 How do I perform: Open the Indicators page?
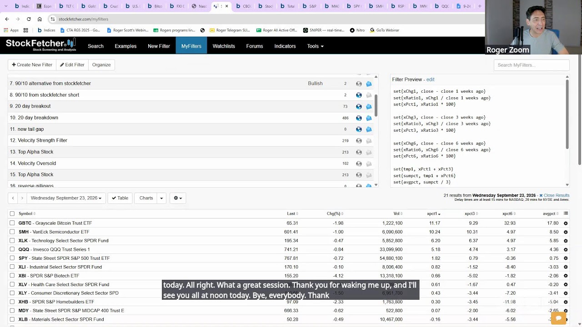pos(285,46)
